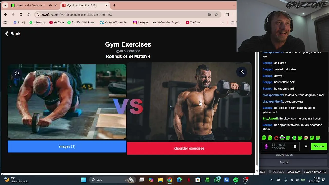Zoom into the left ab-wheel image
The image size is (329, 185).
(x=17, y=74)
